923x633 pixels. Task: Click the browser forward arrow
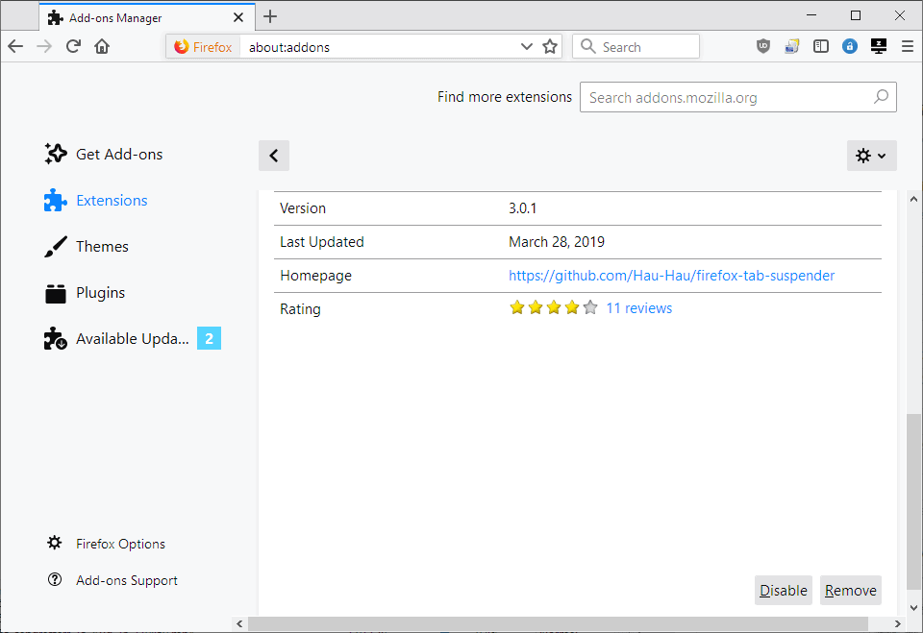(x=44, y=46)
